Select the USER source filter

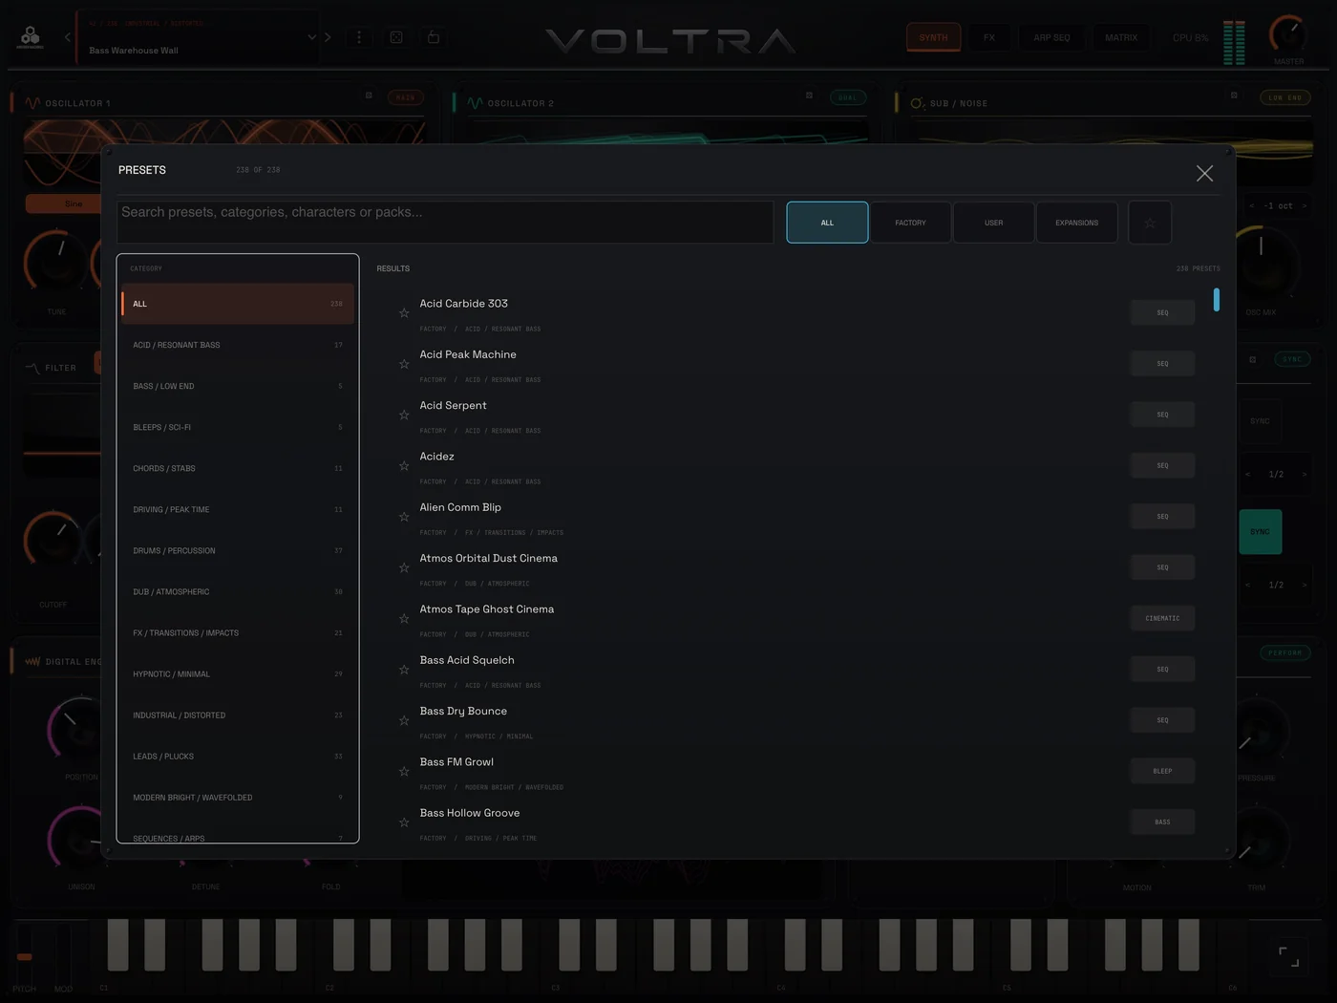coord(993,223)
